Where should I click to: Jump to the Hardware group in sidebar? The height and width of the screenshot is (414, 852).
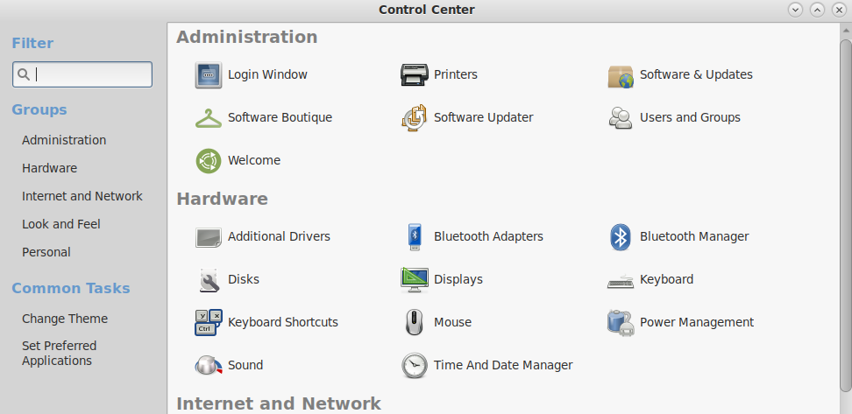pyautogui.click(x=49, y=168)
